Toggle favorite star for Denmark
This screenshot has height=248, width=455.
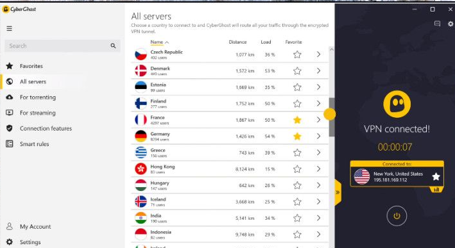[x=297, y=70]
